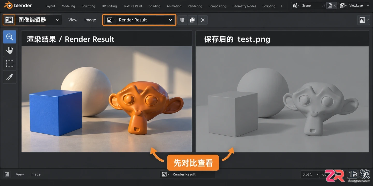Click the gray test.png preview image

pyautogui.click(x=282, y=99)
